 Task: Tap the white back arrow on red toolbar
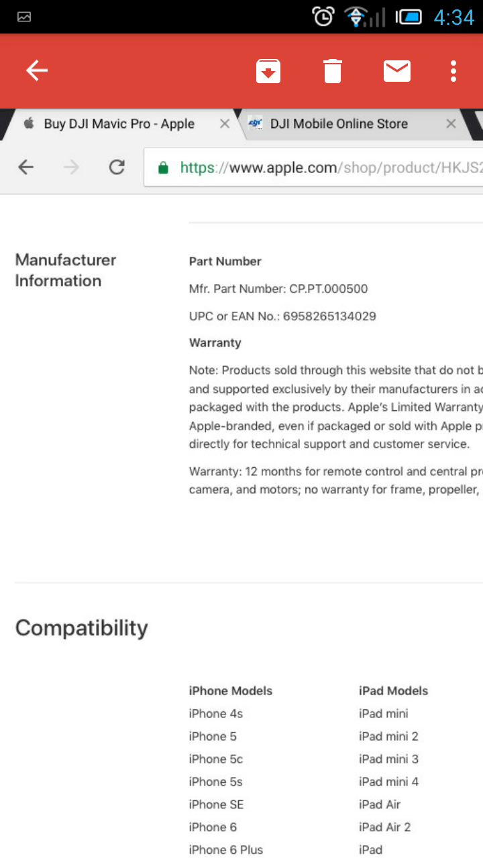pos(36,70)
